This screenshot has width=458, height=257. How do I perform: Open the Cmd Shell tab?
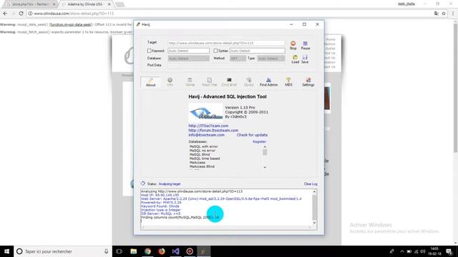[229, 82]
